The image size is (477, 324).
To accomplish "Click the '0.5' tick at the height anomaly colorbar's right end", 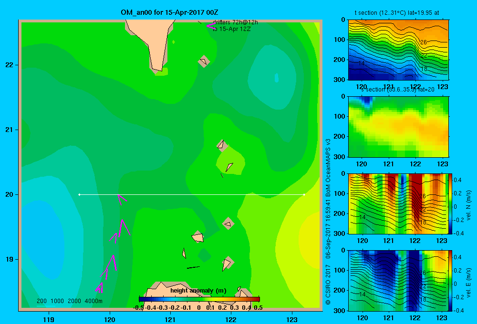I will point(258,308).
